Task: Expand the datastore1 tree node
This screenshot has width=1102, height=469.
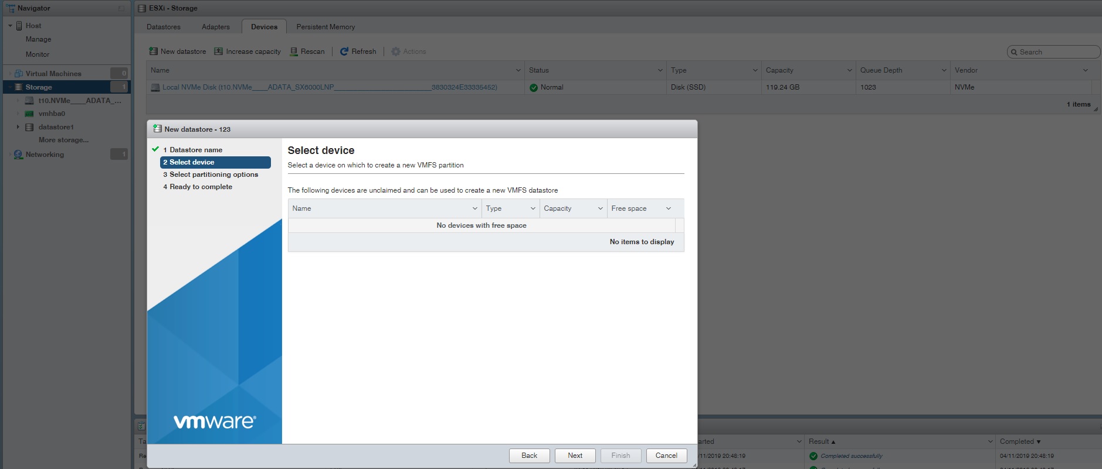Action: point(18,127)
